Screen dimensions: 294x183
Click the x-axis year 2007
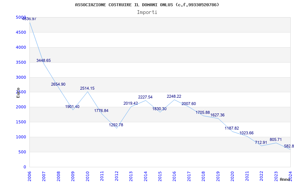[x=44, y=176]
